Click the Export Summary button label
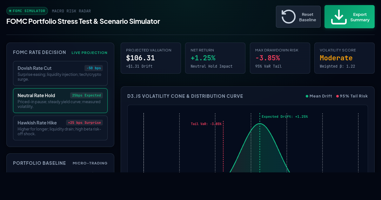Viewport: 381px width, 200px height. click(360, 17)
